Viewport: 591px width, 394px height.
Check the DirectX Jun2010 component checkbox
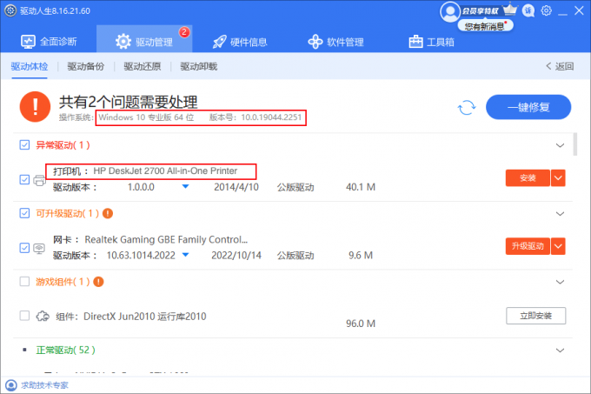[24, 315]
